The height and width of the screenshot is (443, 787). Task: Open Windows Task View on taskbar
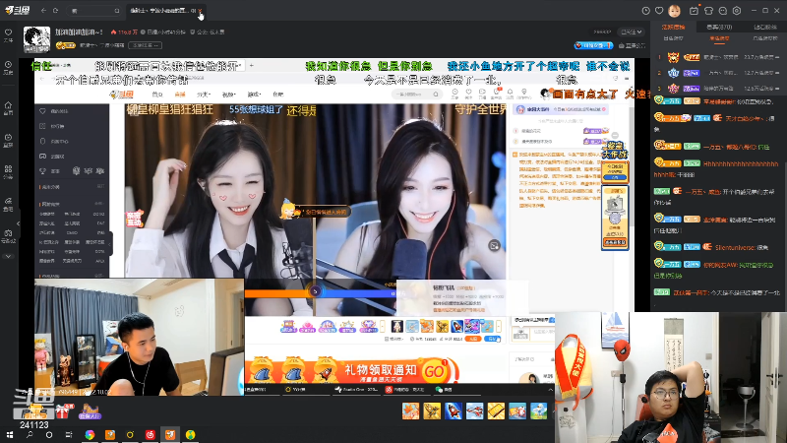[69, 435]
